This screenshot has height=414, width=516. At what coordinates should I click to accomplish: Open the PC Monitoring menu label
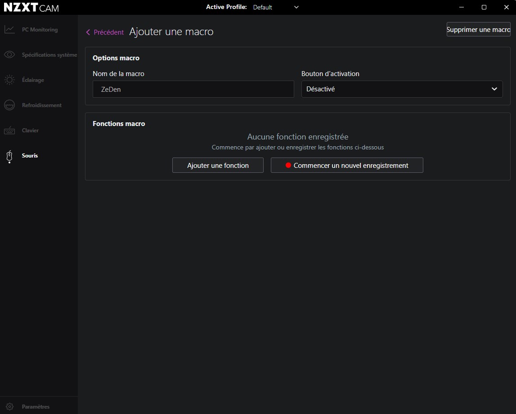pyautogui.click(x=40, y=30)
